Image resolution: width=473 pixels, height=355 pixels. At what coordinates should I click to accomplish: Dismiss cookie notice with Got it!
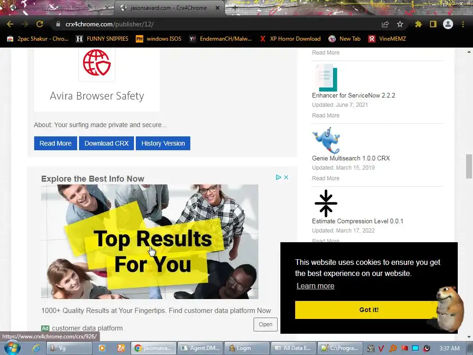[x=369, y=310]
